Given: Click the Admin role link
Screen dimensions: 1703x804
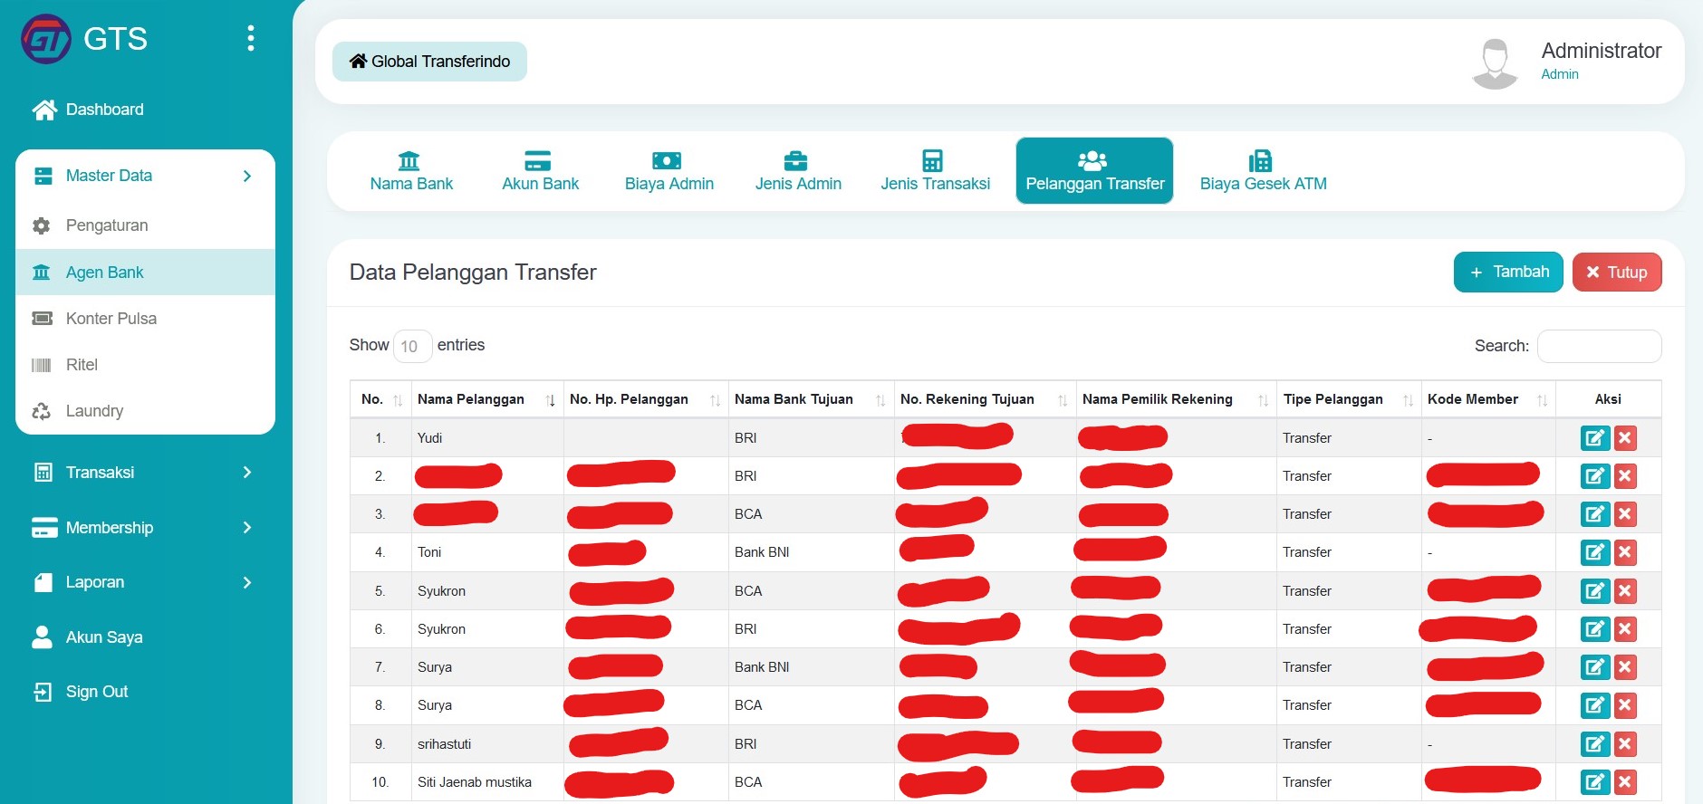Looking at the screenshot, I should click(1560, 74).
